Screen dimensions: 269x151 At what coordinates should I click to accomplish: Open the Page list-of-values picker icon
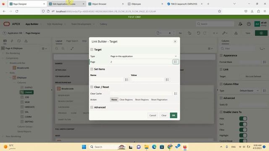[x=176, y=62]
